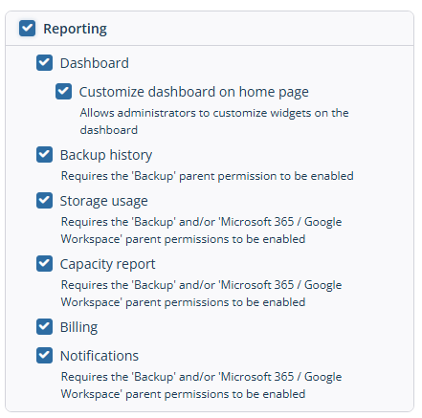Click the Dashboard label text
Viewport: 422px width, 418px height.
click(95, 63)
